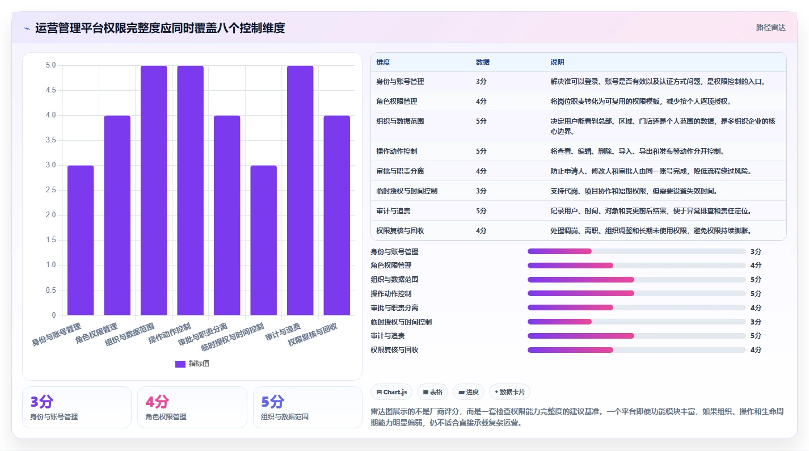
Task: Click the 组织与数据范围 progress bar
Action: point(637,280)
